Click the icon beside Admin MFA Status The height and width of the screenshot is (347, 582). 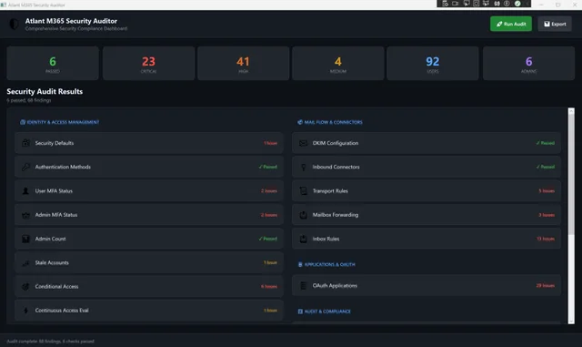click(25, 215)
